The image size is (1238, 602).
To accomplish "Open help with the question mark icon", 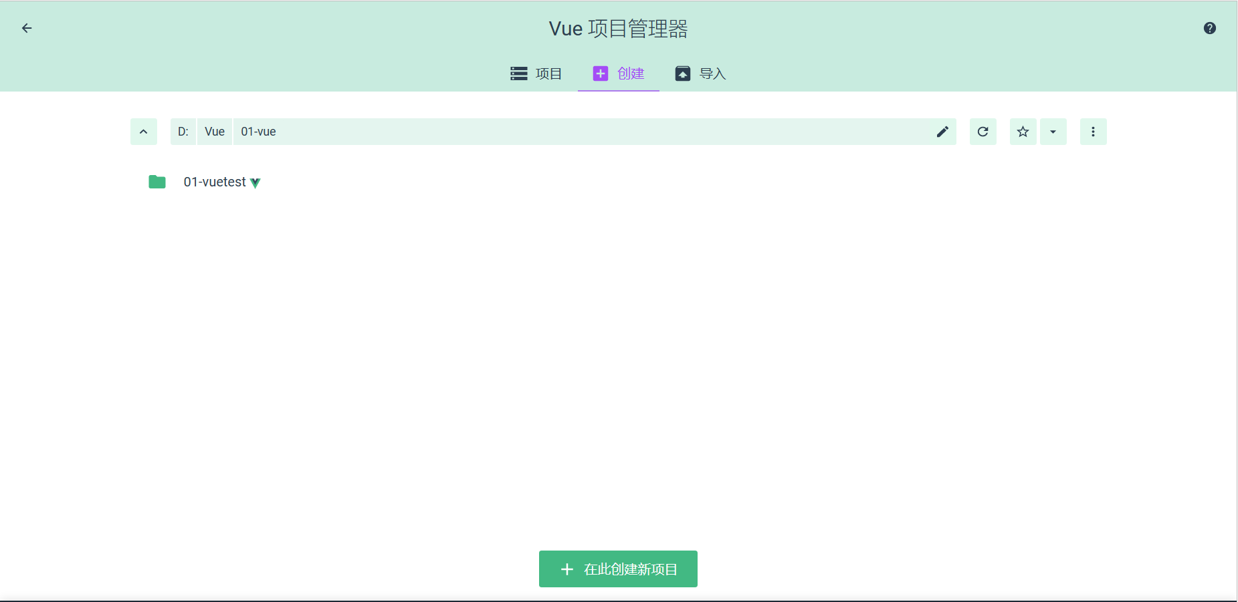I will (1210, 28).
